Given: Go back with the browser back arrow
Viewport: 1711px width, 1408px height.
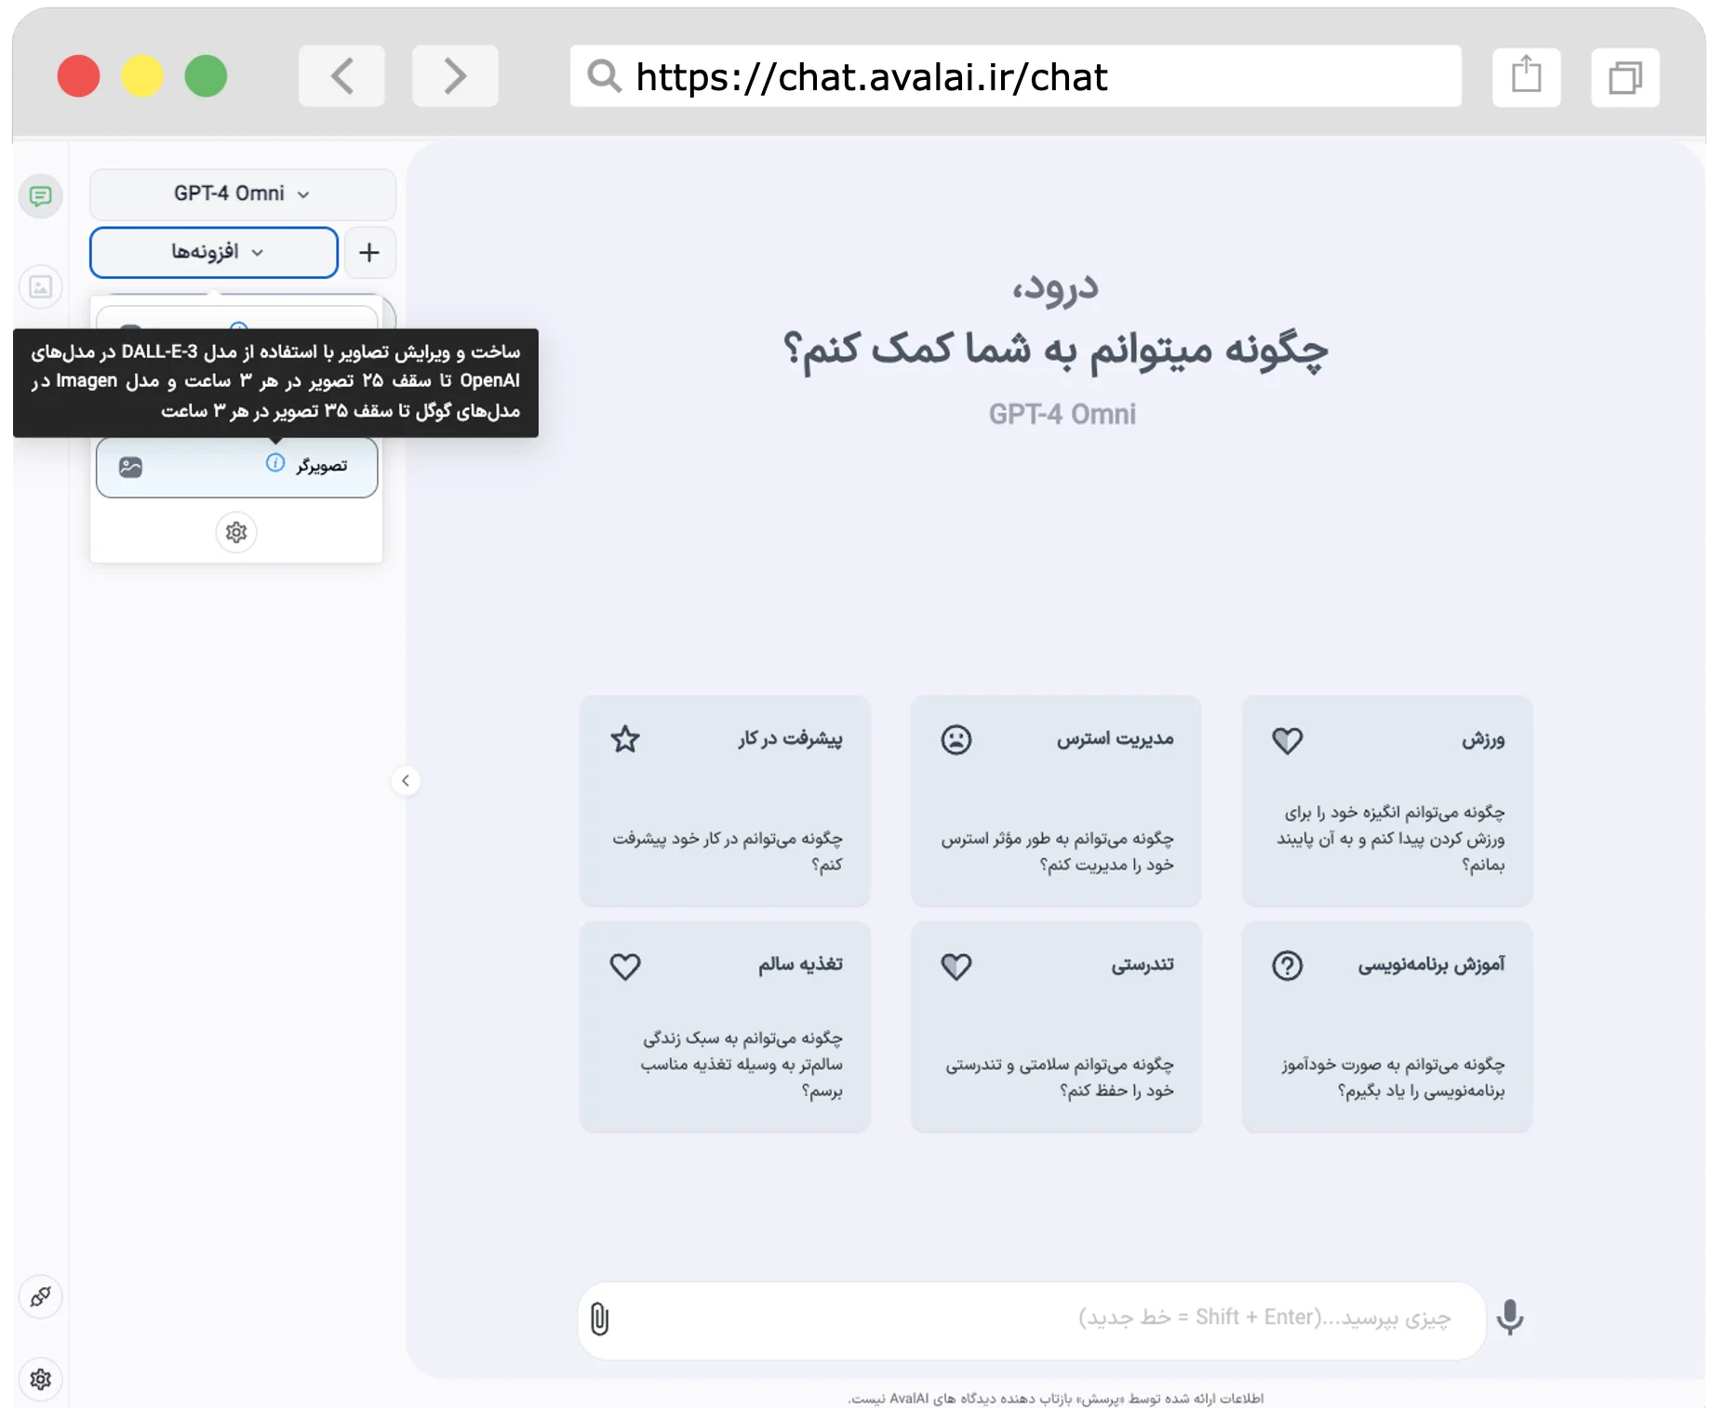Looking at the screenshot, I should pos(341,76).
